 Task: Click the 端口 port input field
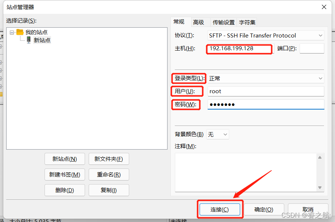pos(312,48)
